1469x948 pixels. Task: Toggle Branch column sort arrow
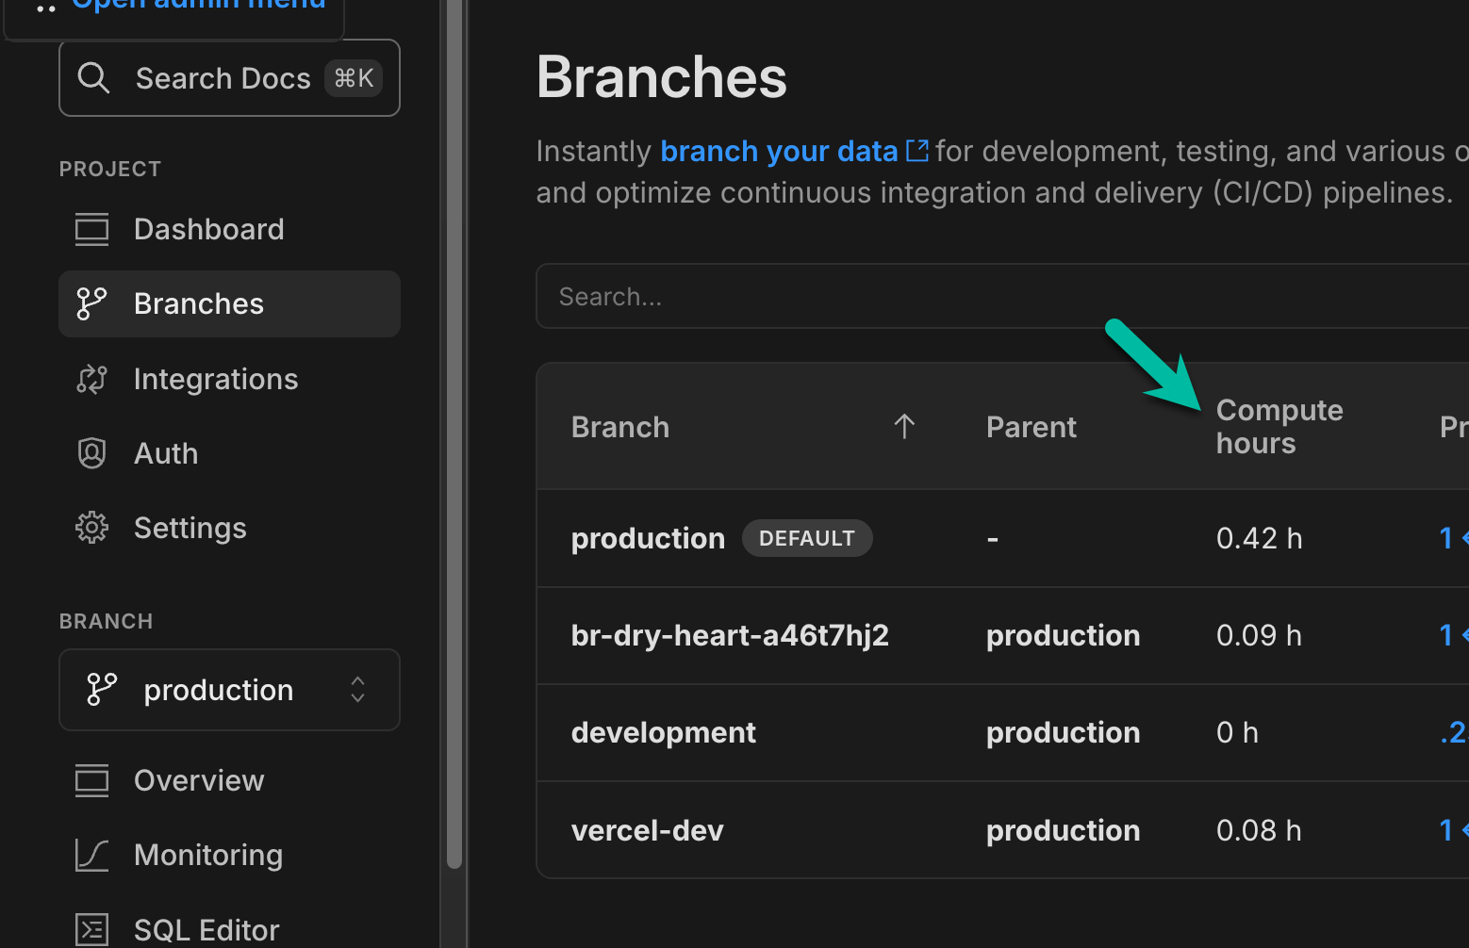(904, 427)
